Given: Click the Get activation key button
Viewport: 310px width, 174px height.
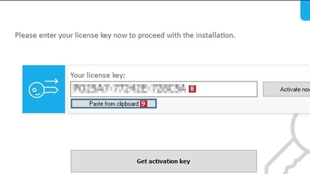Looking at the screenshot, I should [x=164, y=161].
